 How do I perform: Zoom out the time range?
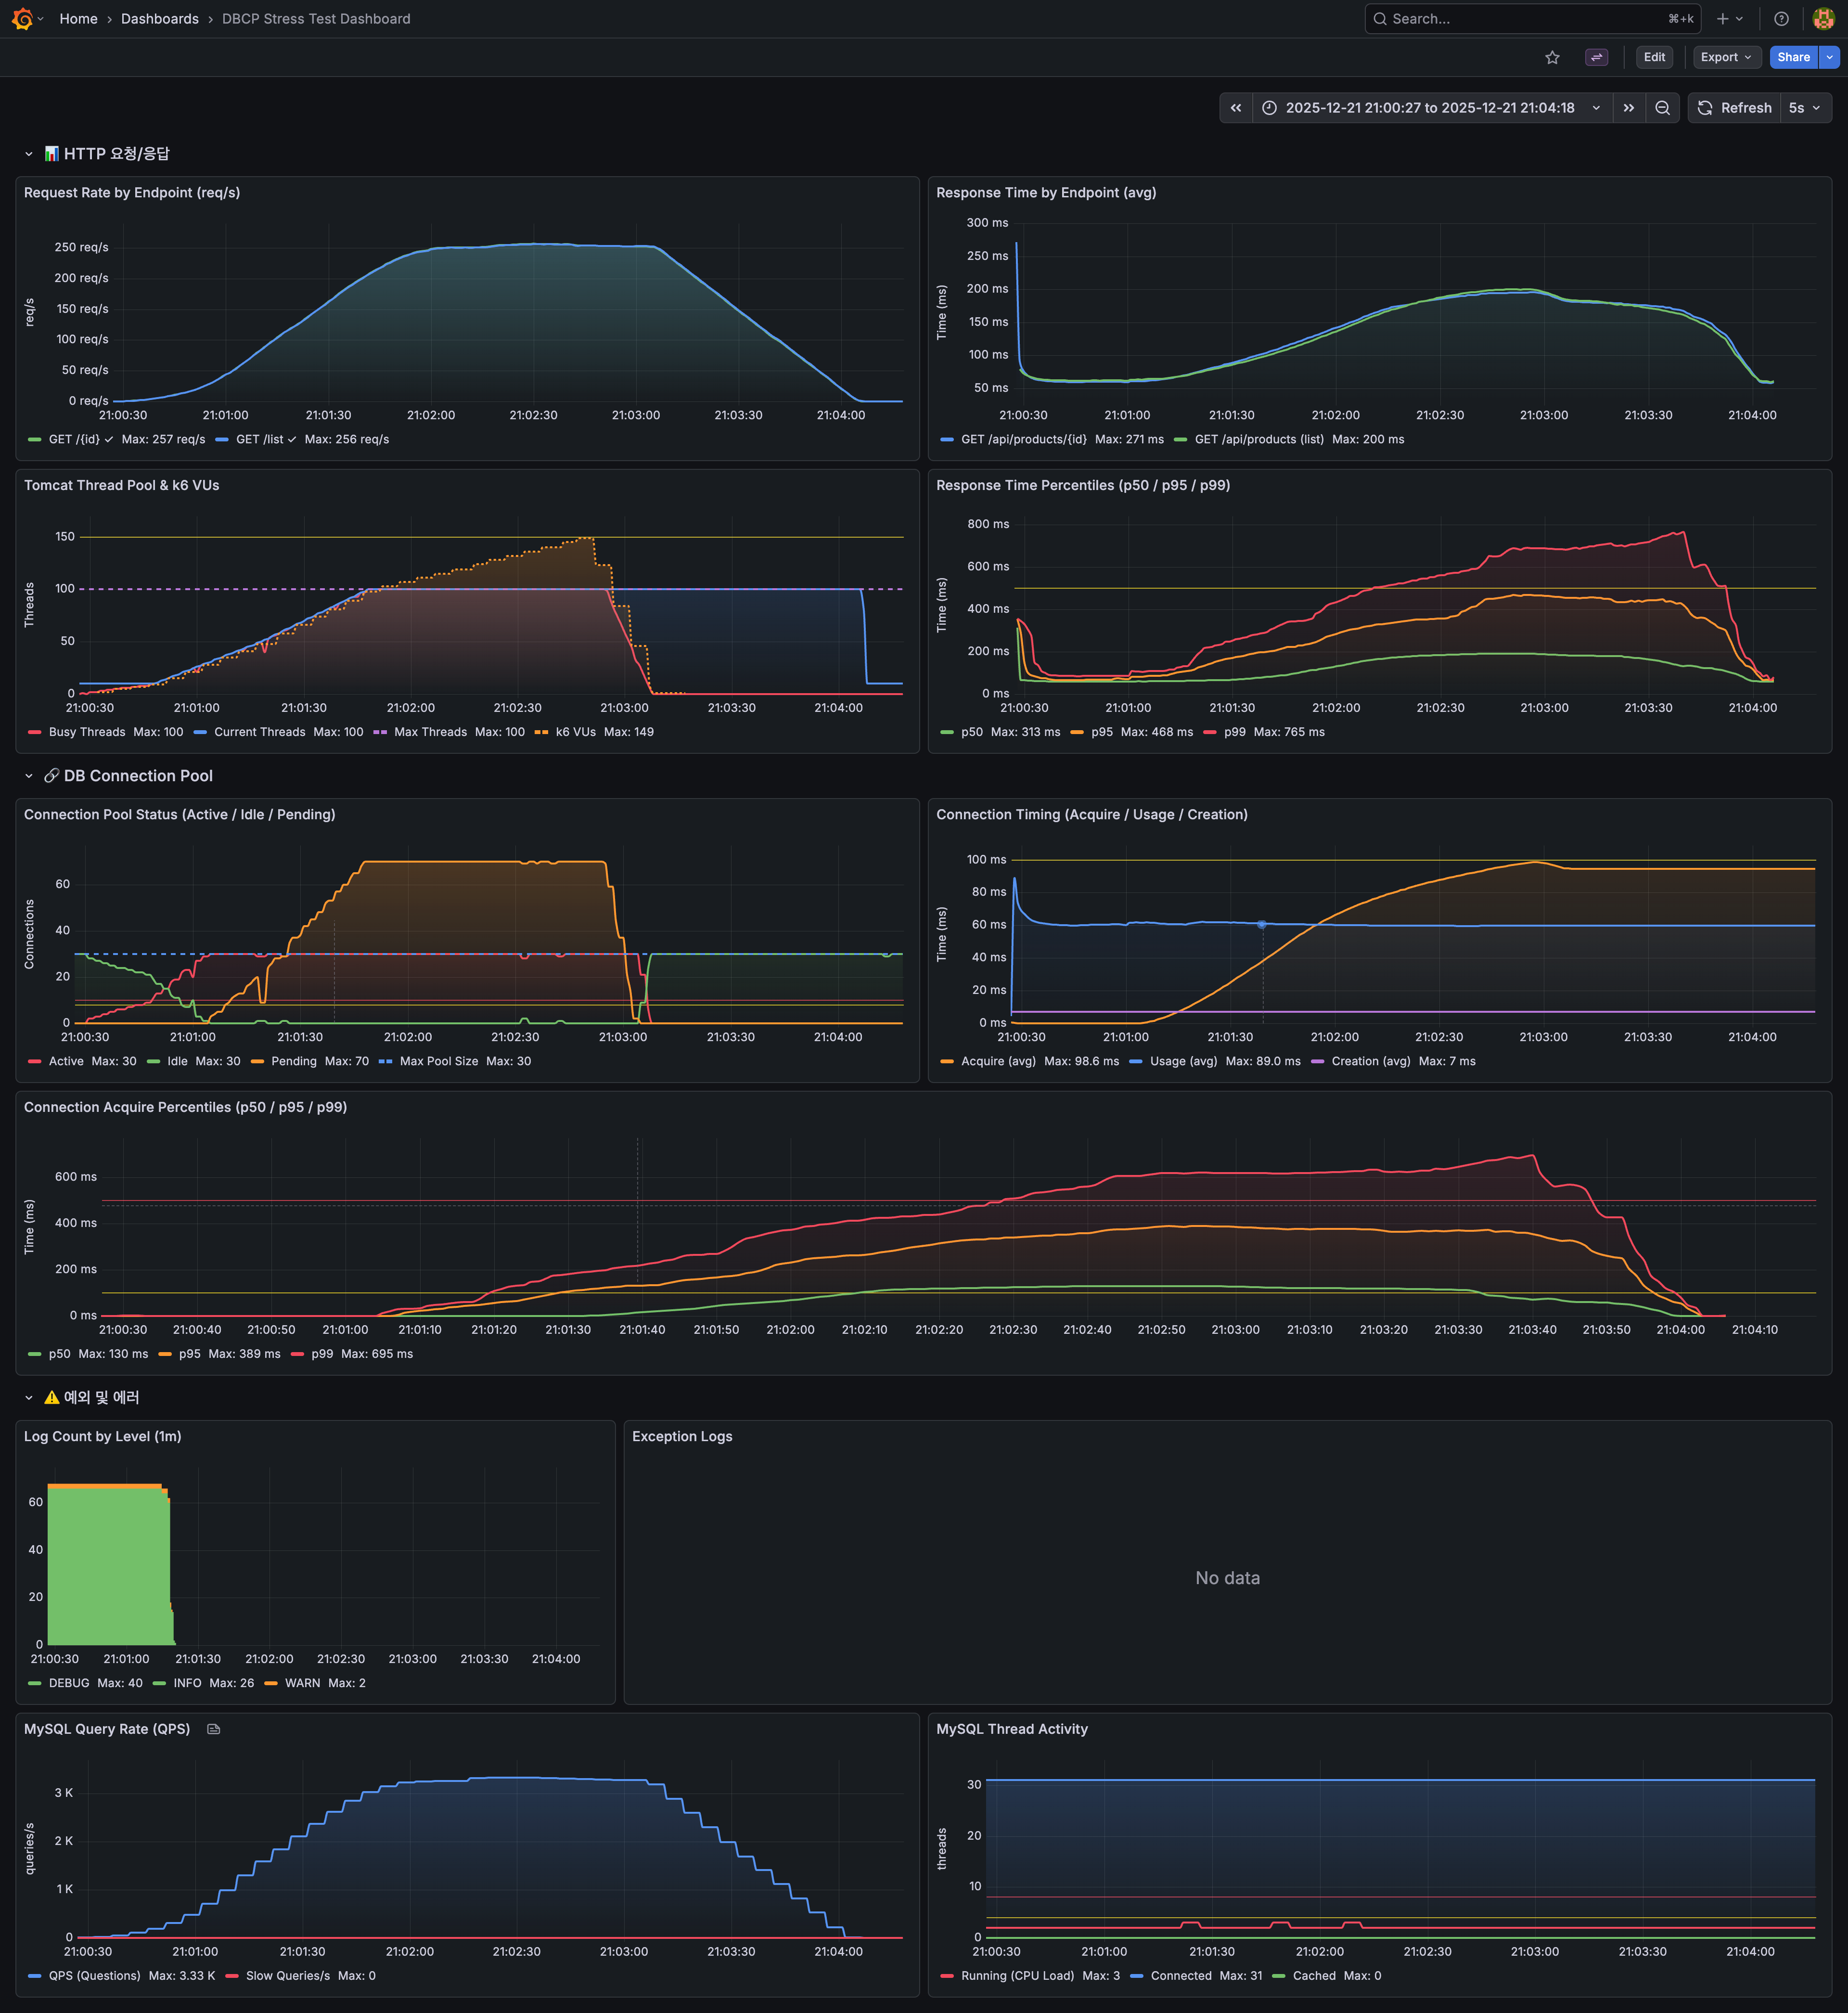coord(1662,108)
